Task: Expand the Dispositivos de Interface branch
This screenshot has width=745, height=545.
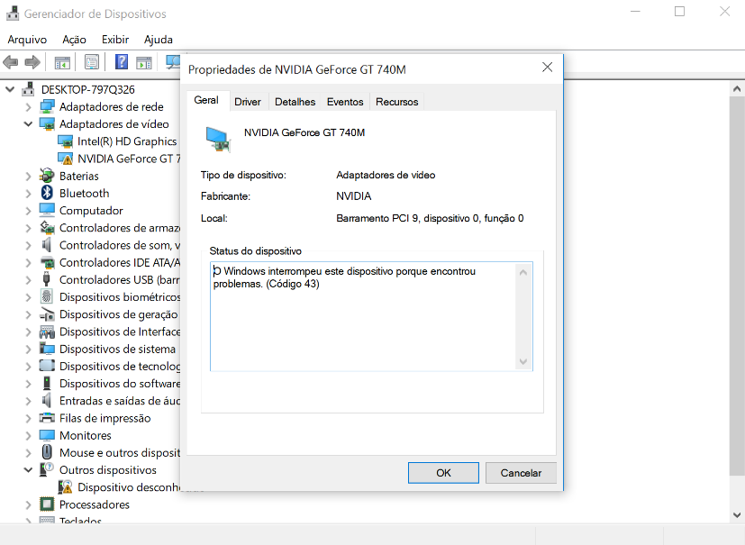Action: (29, 332)
